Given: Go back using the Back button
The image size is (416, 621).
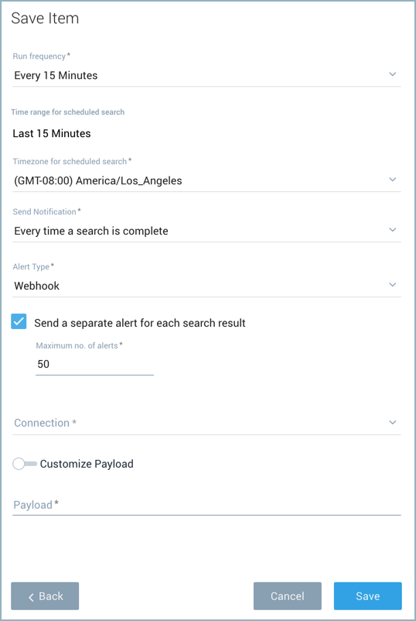Looking at the screenshot, I should click(45, 596).
